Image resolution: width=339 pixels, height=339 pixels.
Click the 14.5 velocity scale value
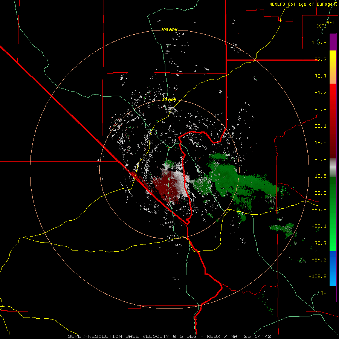[321, 143]
